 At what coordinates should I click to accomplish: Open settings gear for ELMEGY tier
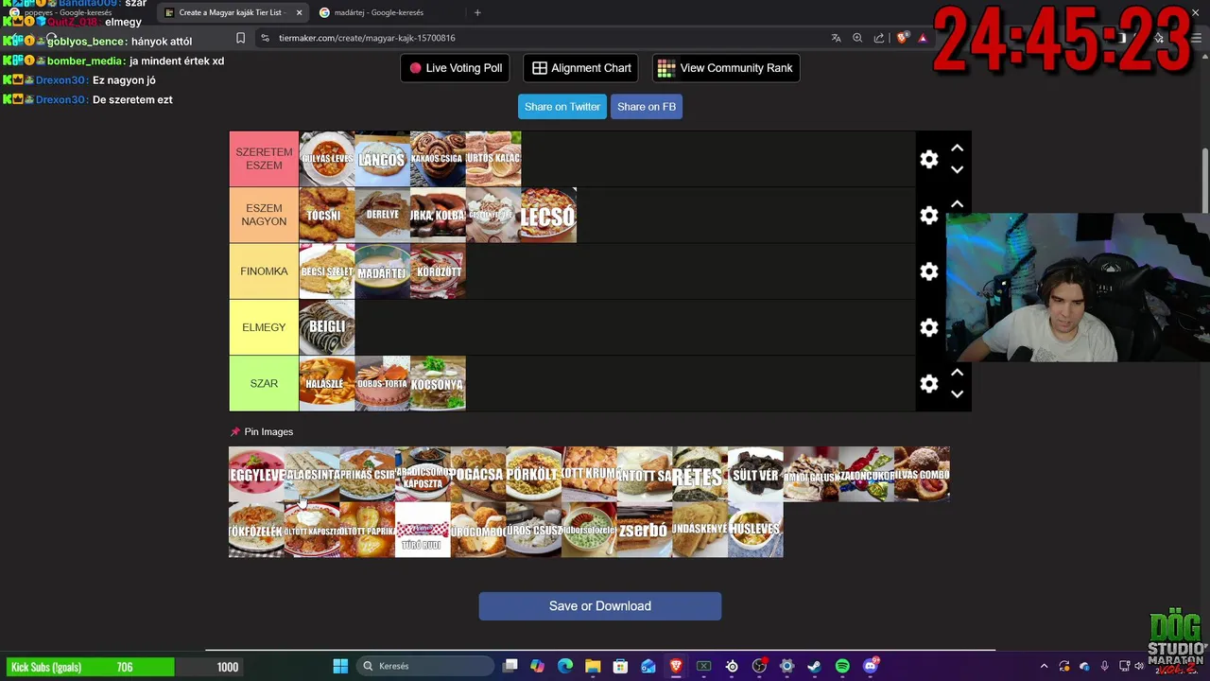[x=929, y=327]
